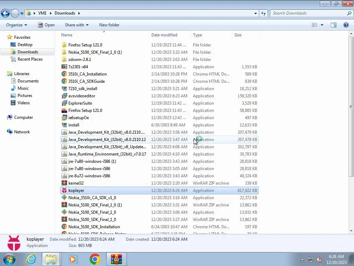This screenshot has height=266, width=354.
Task: Open Videos library in sidebar
Action: click(24, 103)
